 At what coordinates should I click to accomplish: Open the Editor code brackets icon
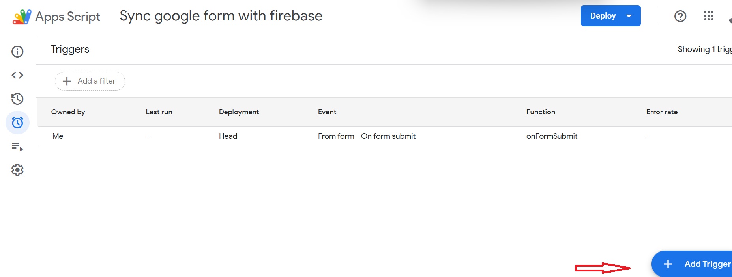[x=17, y=75]
